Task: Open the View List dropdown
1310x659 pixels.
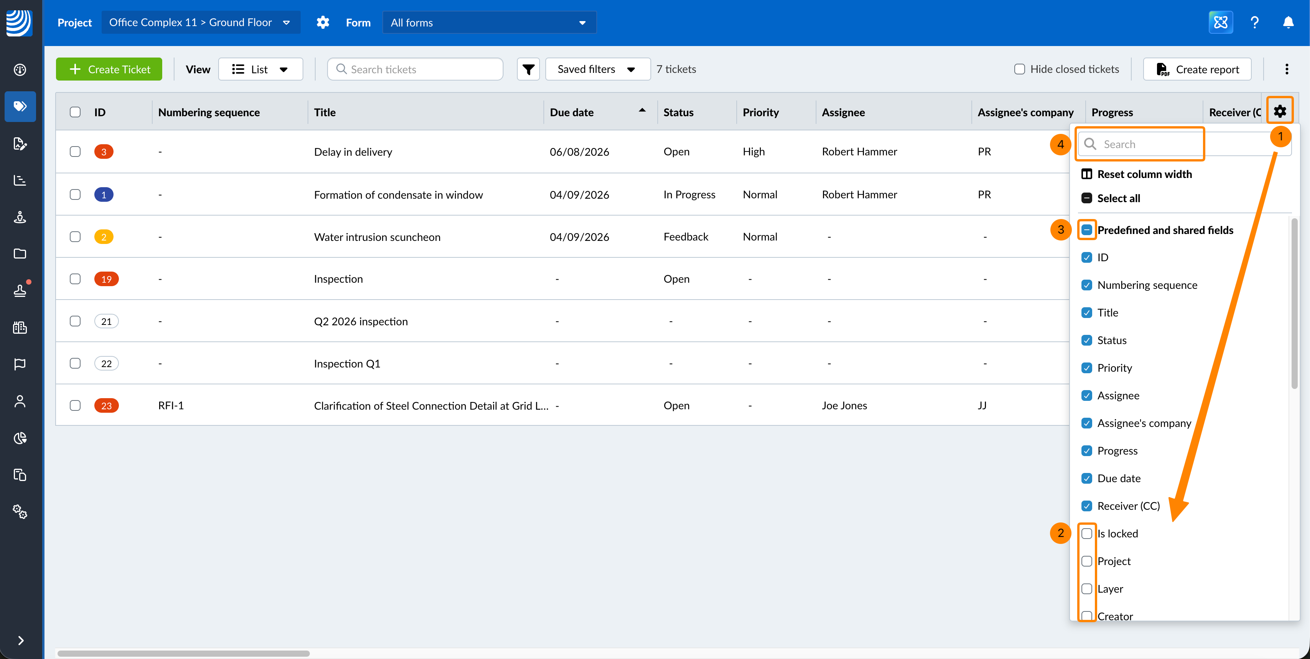Action: tap(260, 69)
